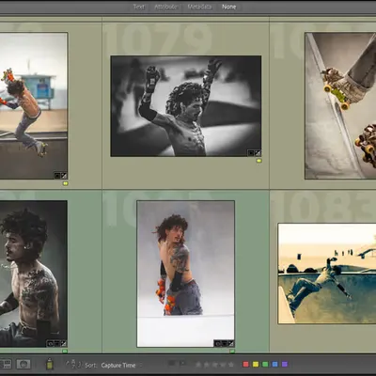Select None in the filter bar
Viewport: 376px width, 376px height.
coord(229,7)
